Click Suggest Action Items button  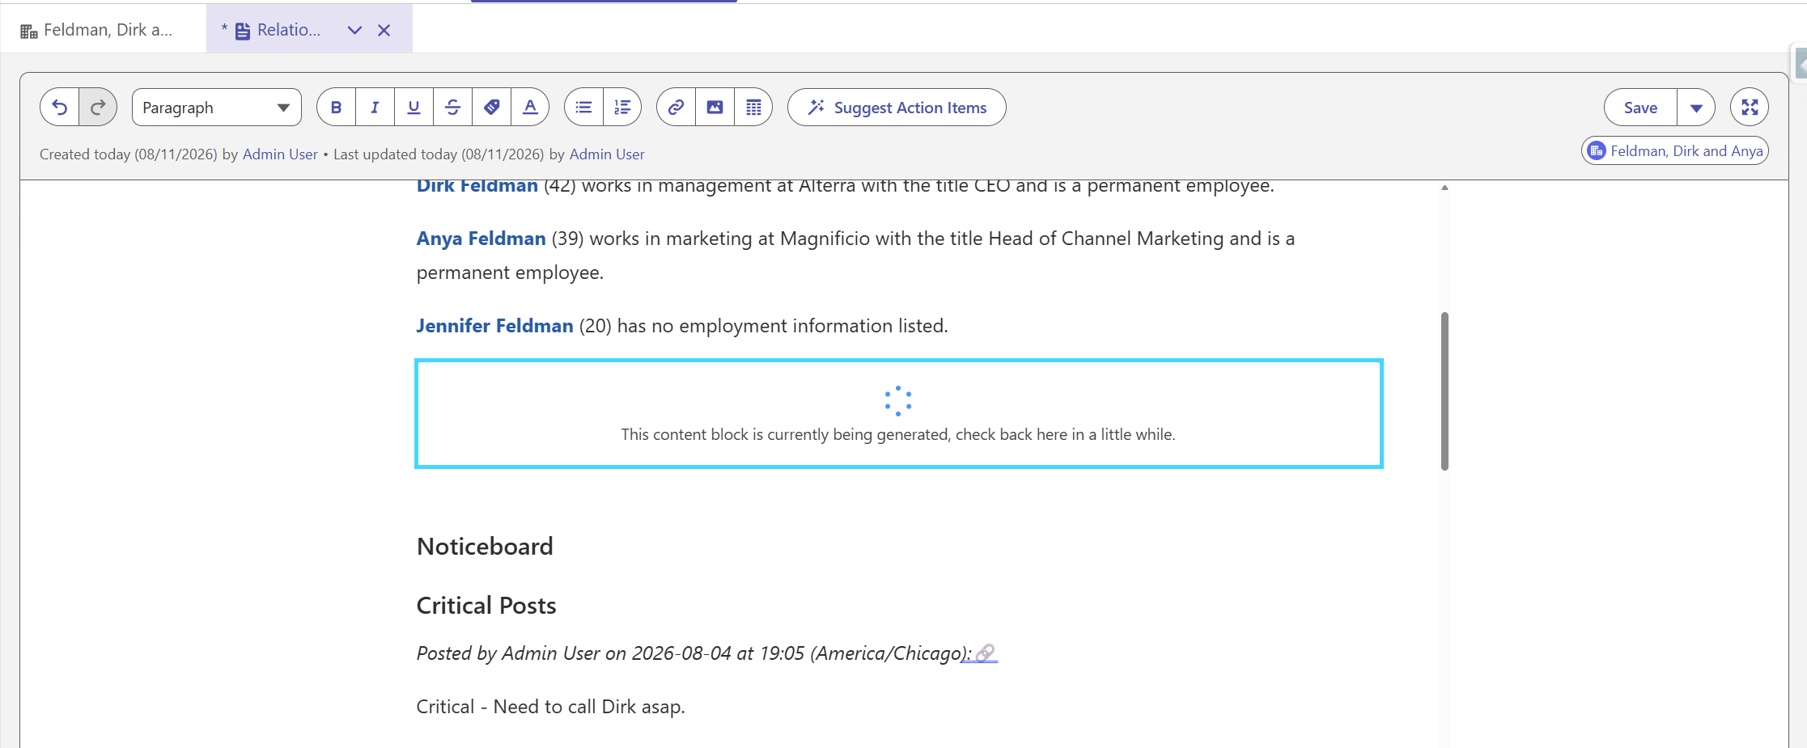[897, 108]
